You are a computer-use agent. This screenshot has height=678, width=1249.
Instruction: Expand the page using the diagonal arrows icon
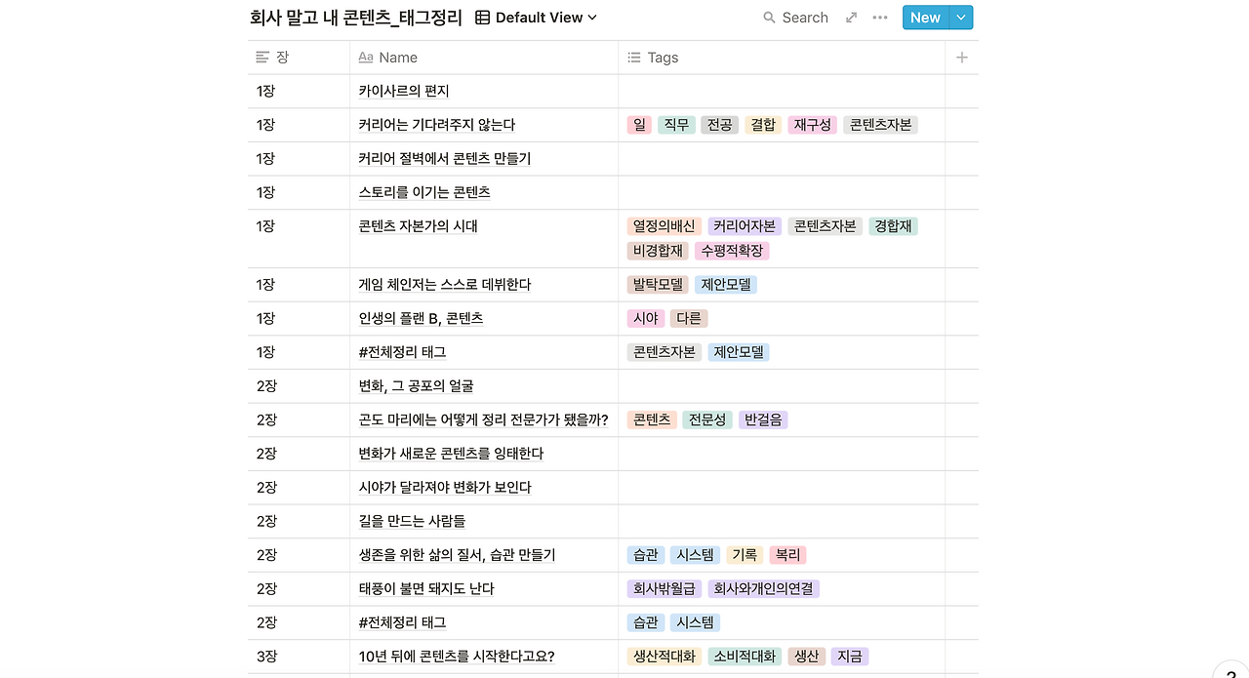pos(851,17)
